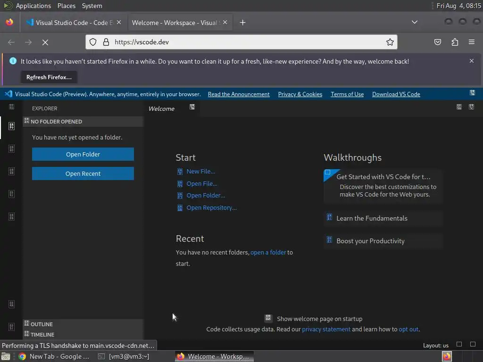
Task: Click the Save to Pocket icon
Action: click(x=437, y=42)
